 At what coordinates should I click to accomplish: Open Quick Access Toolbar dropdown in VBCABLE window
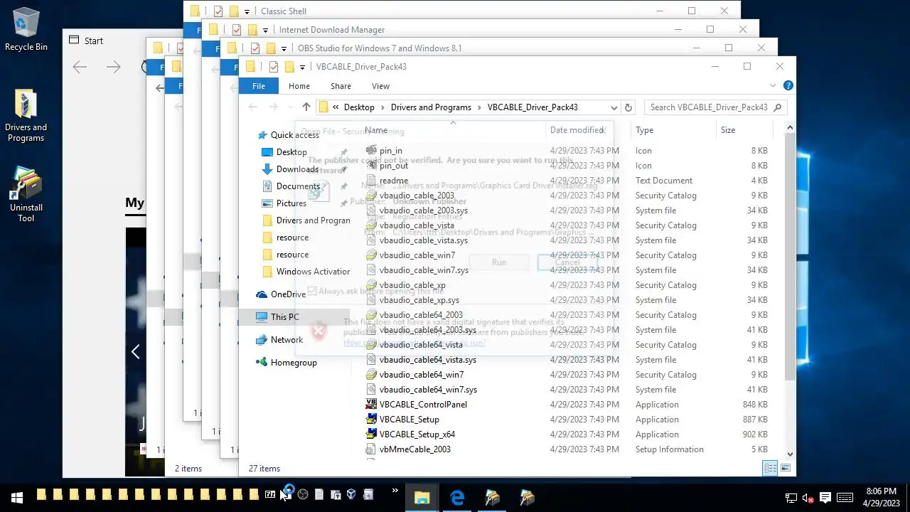click(303, 67)
